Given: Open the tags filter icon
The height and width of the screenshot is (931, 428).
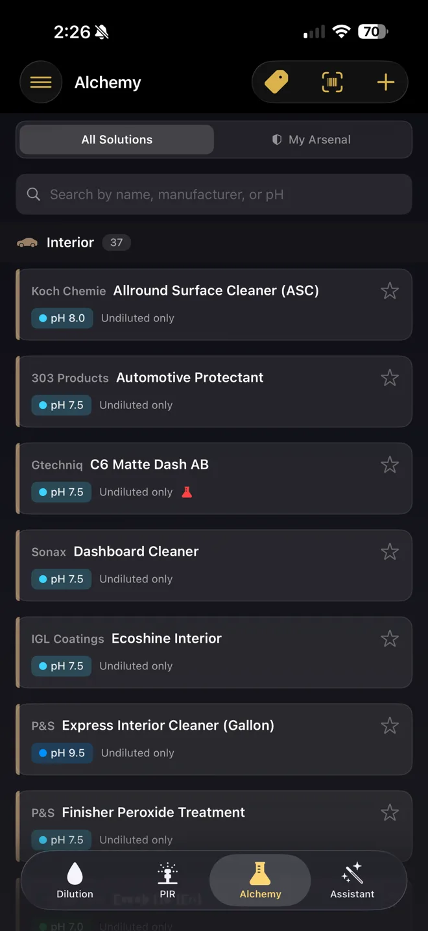Looking at the screenshot, I should [275, 82].
